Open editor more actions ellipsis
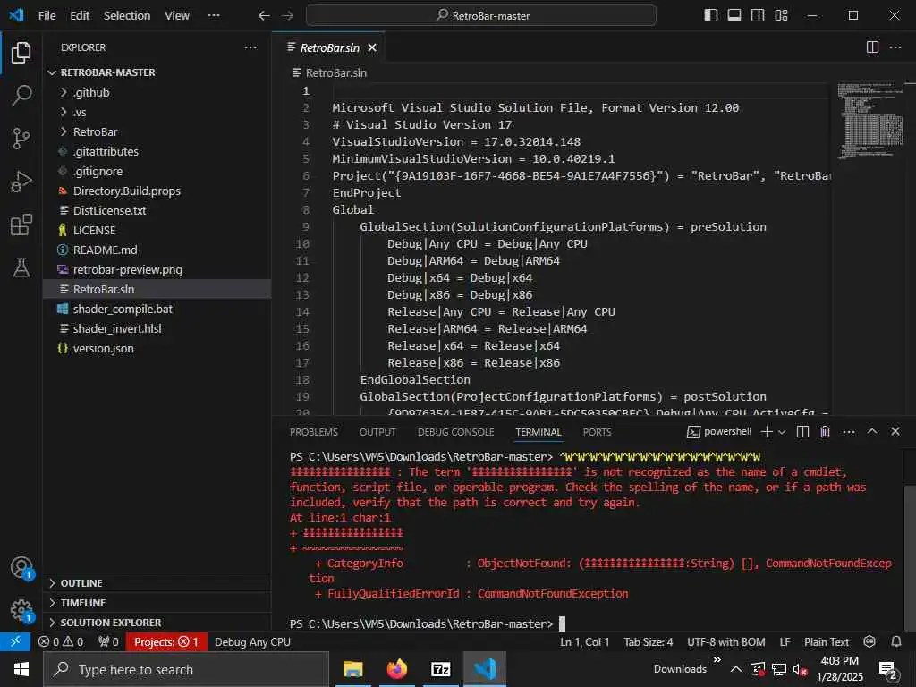The image size is (916, 687). point(895,47)
